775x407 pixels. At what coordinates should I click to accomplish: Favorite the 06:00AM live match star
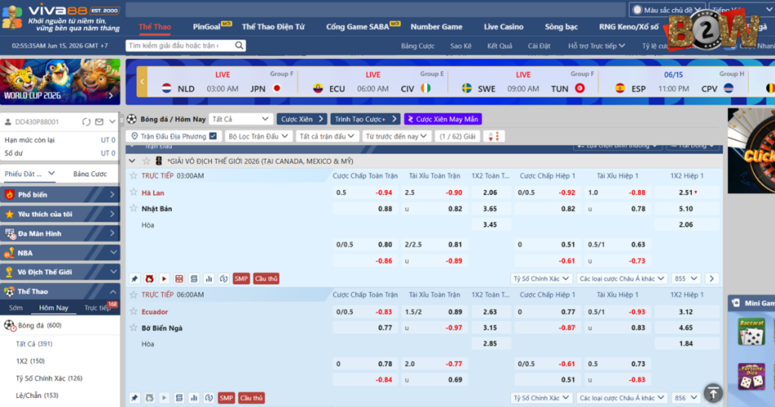(x=133, y=294)
